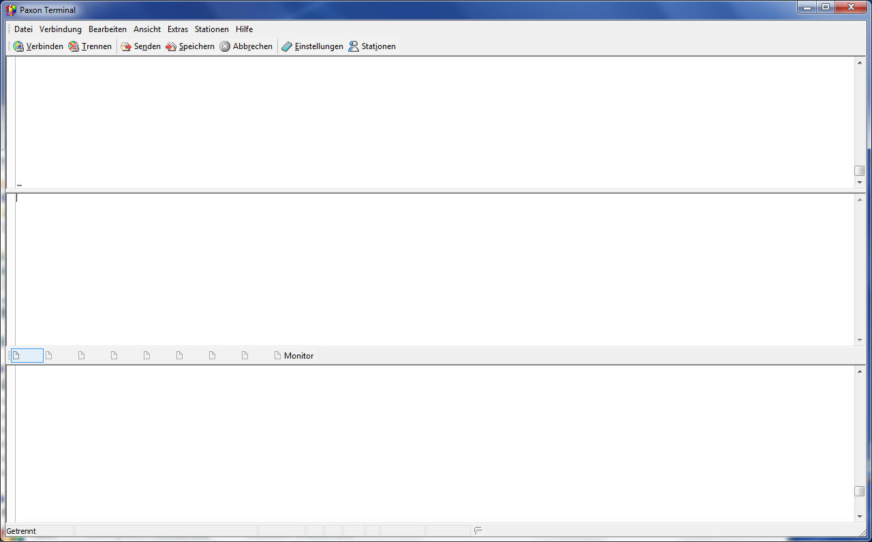Open the Ansicht menu

tap(147, 29)
